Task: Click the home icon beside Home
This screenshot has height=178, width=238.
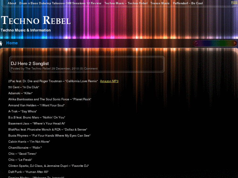Action: click(1, 43)
